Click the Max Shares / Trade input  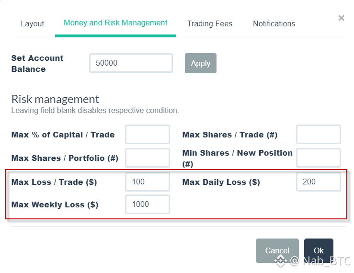(319, 135)
